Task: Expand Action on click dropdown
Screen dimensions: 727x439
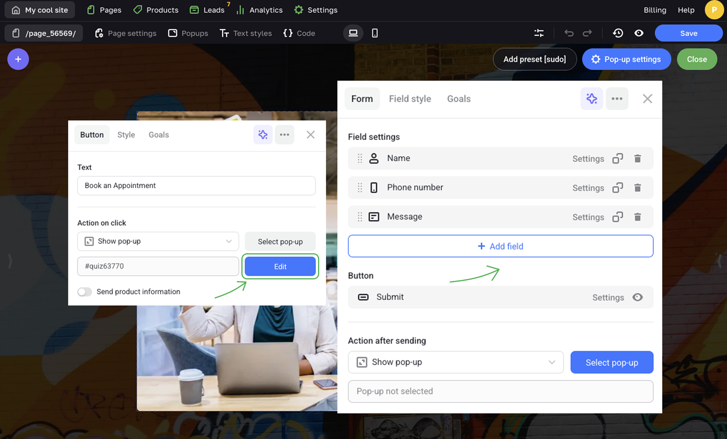Action: 158,241
